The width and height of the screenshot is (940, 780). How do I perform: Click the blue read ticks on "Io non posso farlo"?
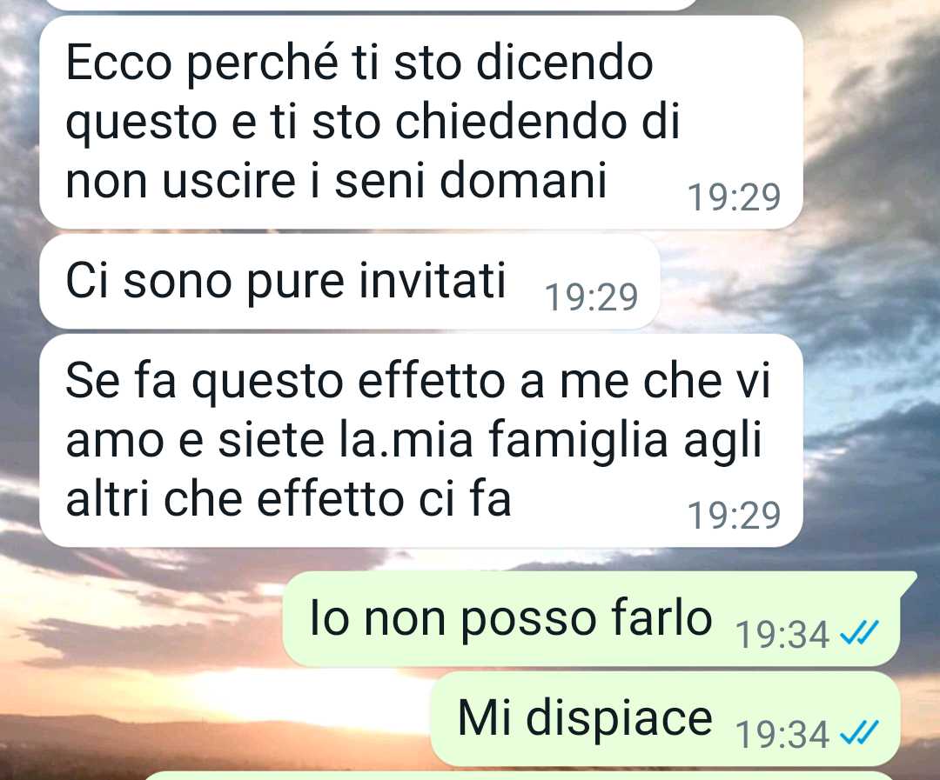coord(859,633)
